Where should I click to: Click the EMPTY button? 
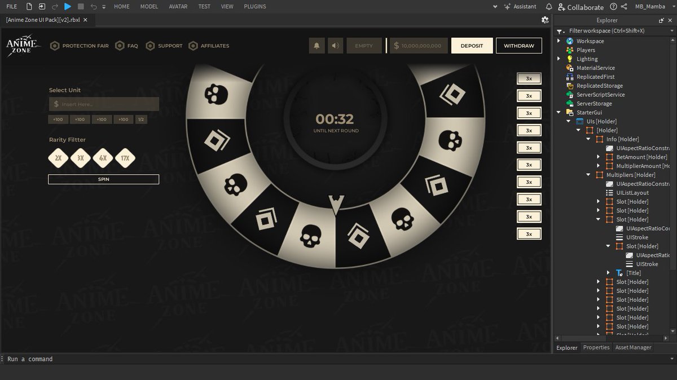point(364,46)
